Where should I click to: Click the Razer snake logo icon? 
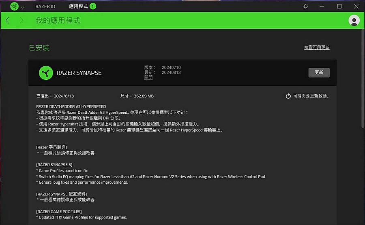14,6
